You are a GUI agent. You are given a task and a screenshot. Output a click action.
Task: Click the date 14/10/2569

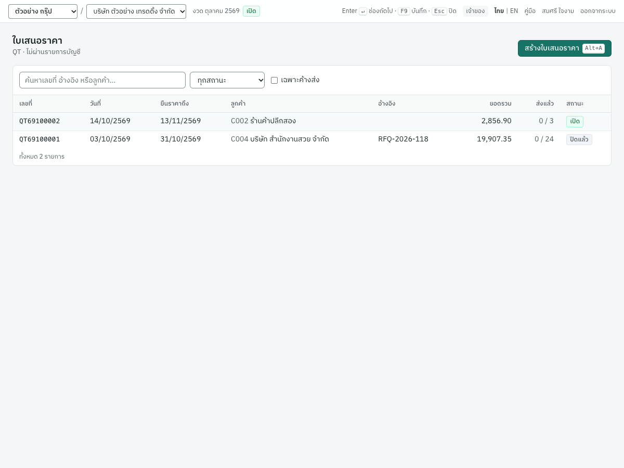110,121
